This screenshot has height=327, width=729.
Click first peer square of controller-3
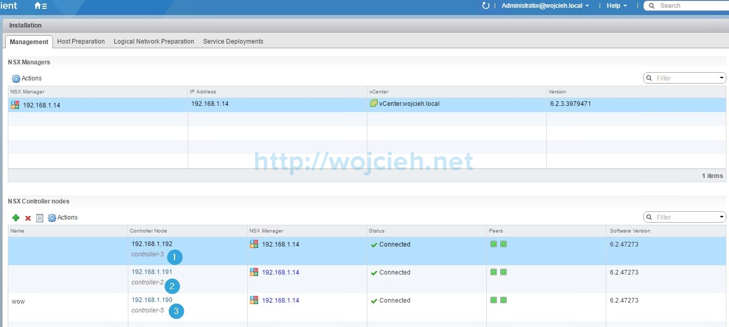(x=494, y=244)
